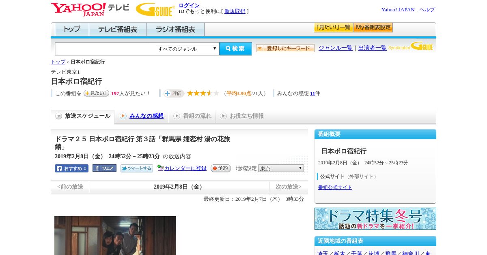Click the ドラマ特集冬号 banner
487x255 pixels.
(375, 219)
